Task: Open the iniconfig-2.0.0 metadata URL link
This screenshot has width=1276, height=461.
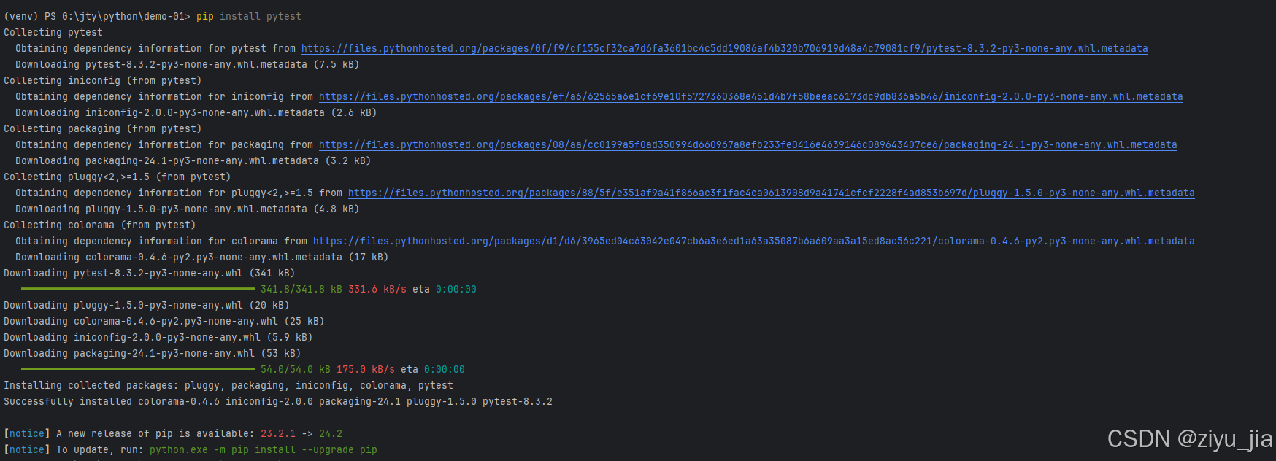Action: pyautogui.click(x=750, y=97)
